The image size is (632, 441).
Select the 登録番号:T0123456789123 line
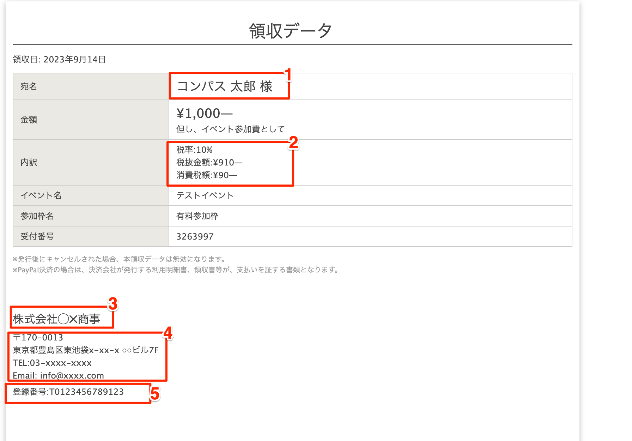[x=68, y=392]
